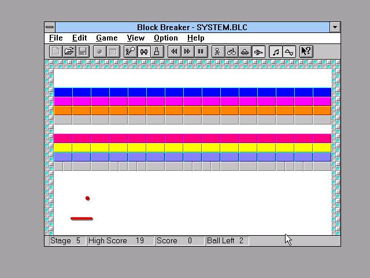Click the context help arrow-question icon
Viewport: 370px width, 278px height.
[306, 52]
